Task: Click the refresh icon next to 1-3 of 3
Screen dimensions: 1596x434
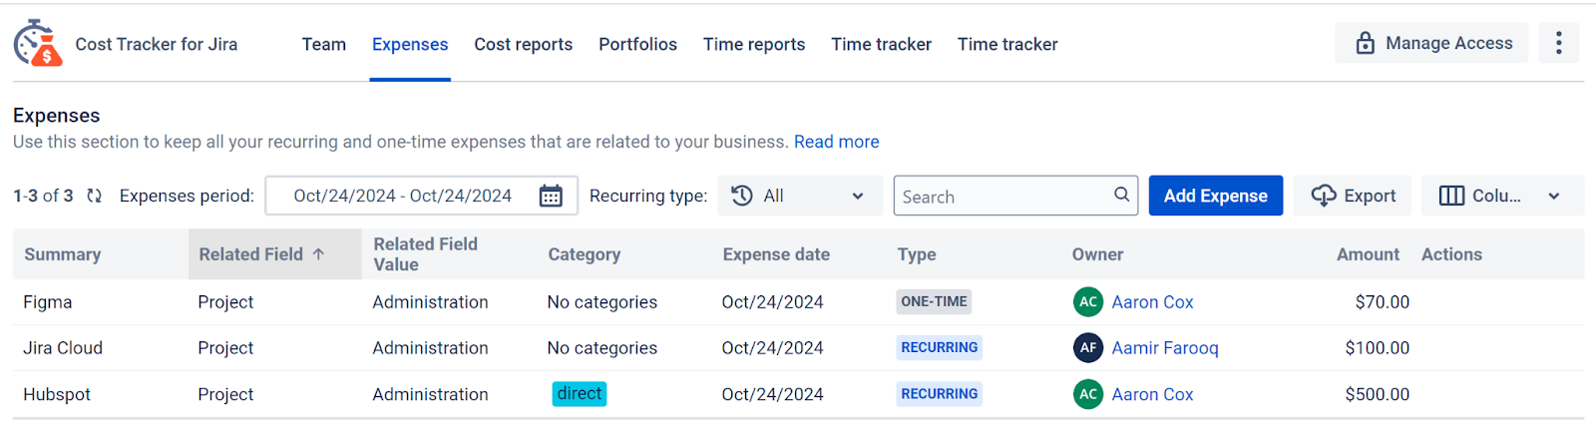Action: pyautogui.click(x=95, y=196)
